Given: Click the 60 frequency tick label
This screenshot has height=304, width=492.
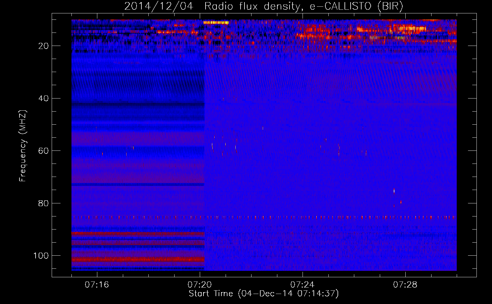Looking at the screenshot, I should [44, 151].
